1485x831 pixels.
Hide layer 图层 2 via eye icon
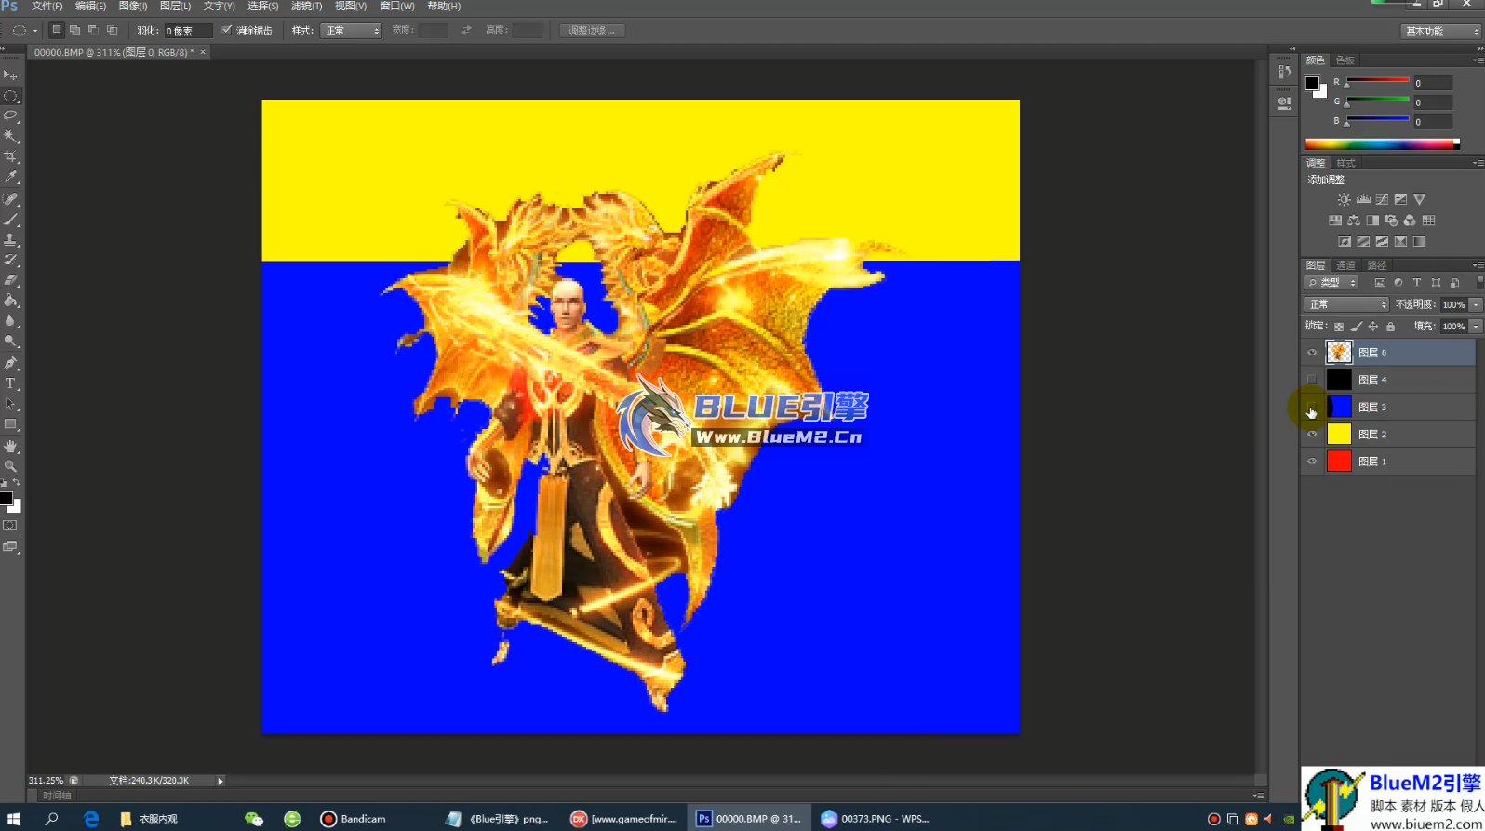click(1312, 435)
